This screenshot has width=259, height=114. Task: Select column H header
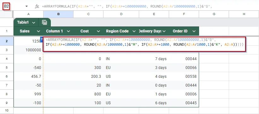pos(244,14)
